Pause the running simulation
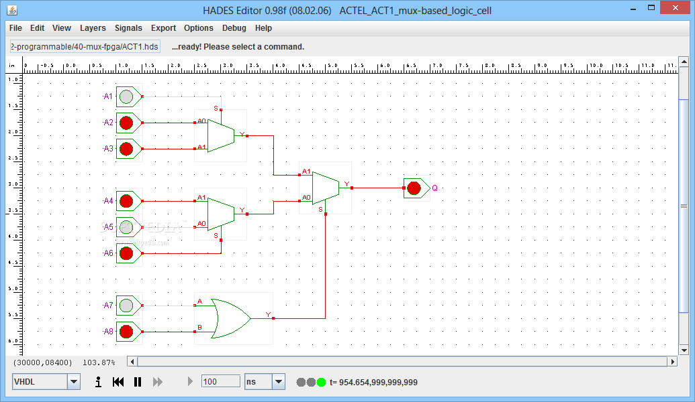The width and height of the screenshot is (695, 402). 137,381
